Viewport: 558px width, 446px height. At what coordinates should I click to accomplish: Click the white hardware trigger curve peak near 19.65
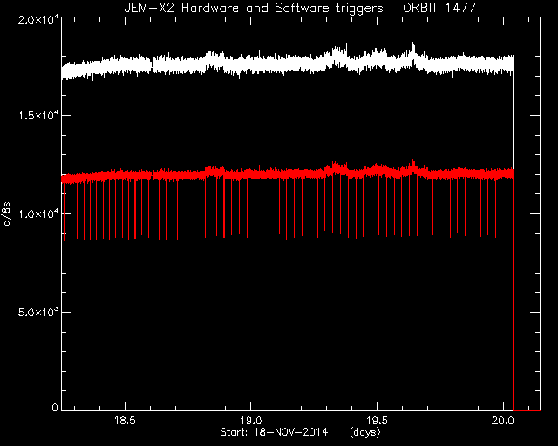[413, 44]
